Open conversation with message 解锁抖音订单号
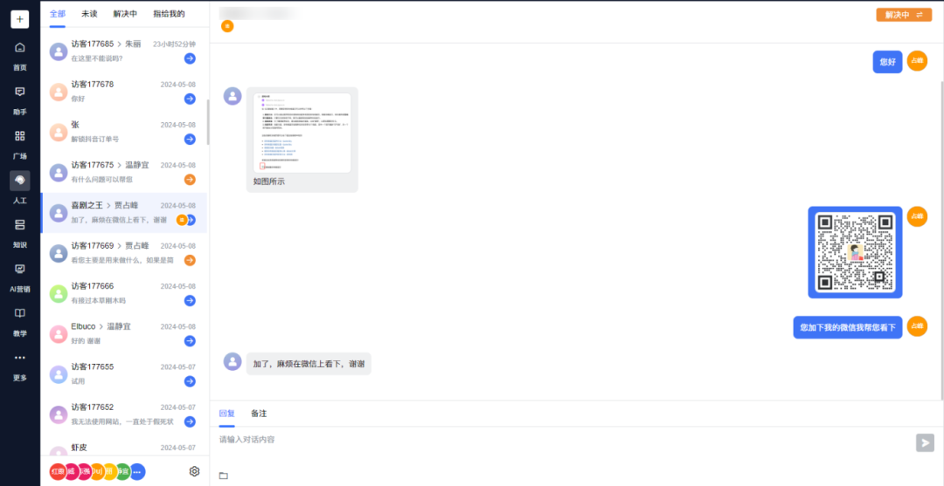This screenshot has height=486, width=944. tap(124, 132)
